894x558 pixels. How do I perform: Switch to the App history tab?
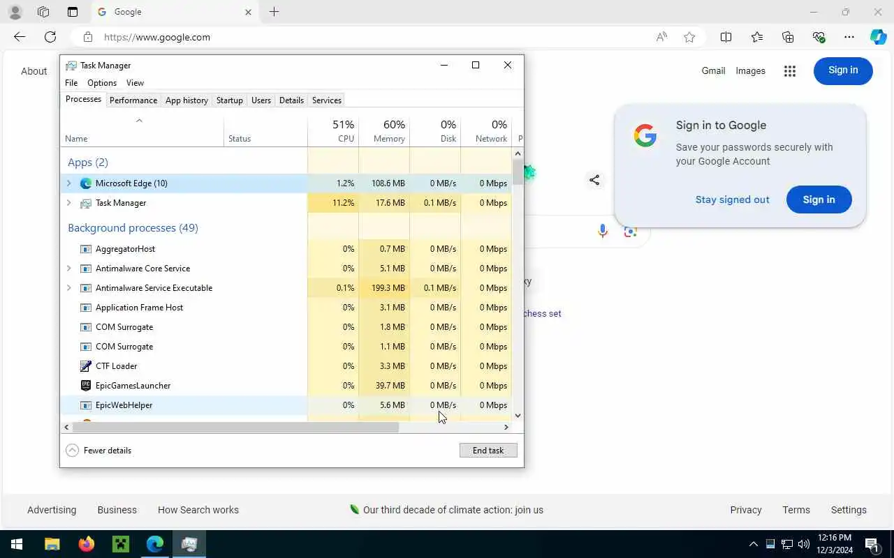(186, 100)
